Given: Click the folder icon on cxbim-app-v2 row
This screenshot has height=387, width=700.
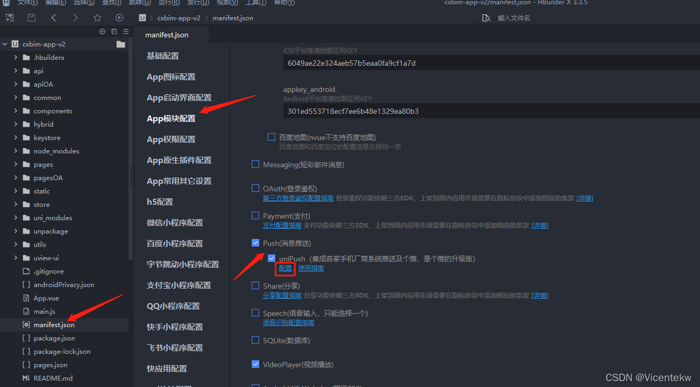Looking at the screenshot, I should [121, 44].
